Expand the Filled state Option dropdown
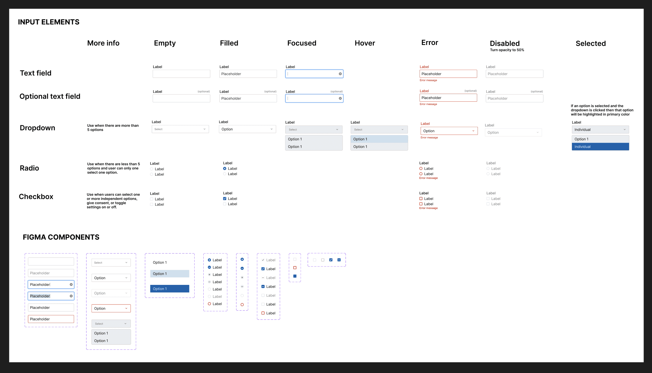The width and height of the screenshot is (652, 373). coord(247,129)
